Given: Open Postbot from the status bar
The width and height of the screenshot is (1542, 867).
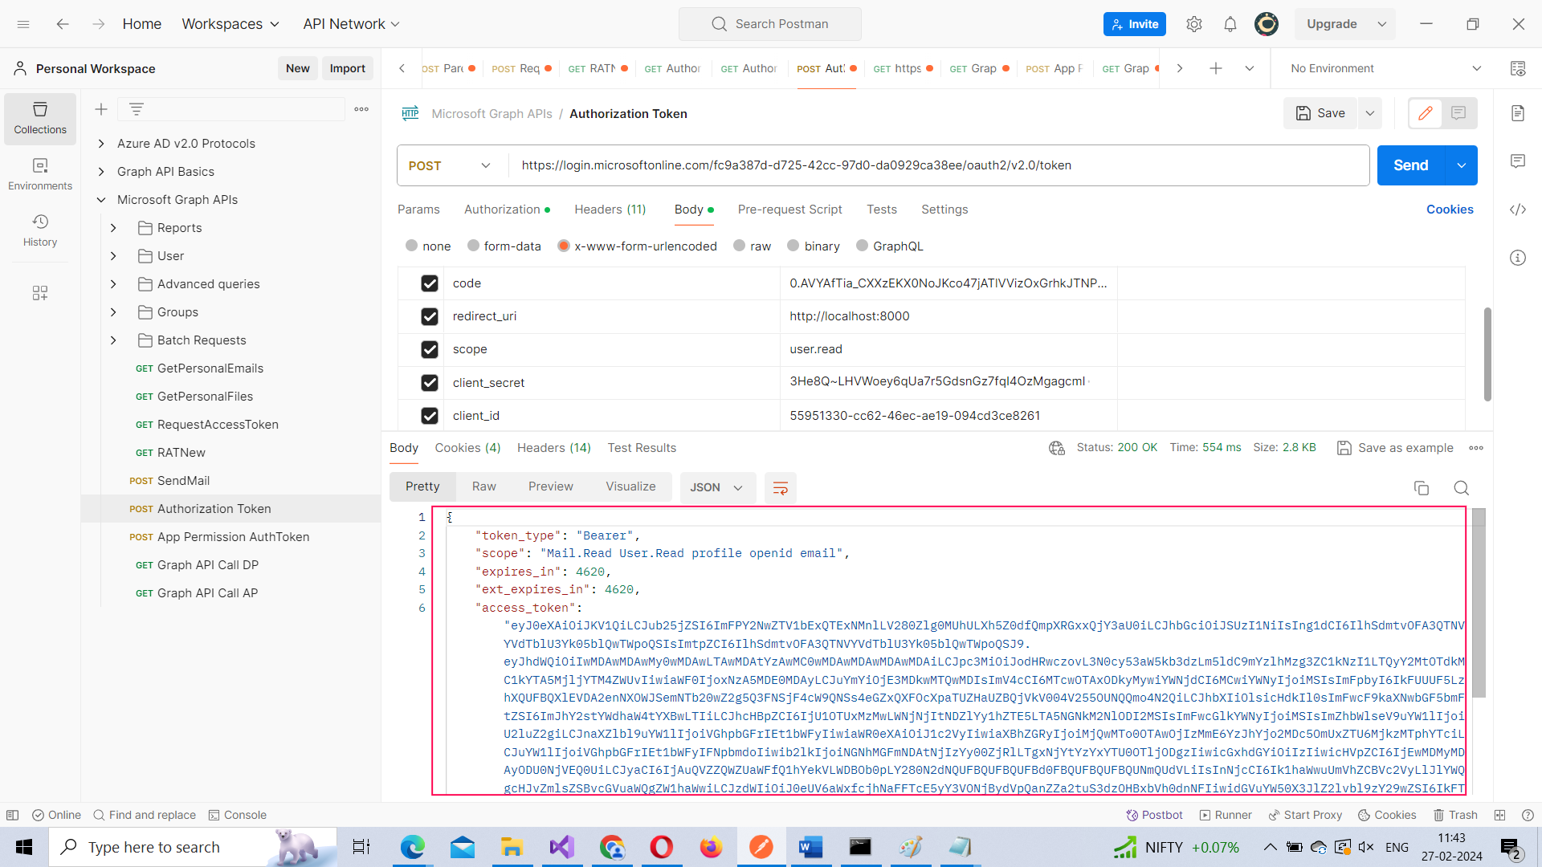Looking at the screenshot, I should (x=1154, y=815).
